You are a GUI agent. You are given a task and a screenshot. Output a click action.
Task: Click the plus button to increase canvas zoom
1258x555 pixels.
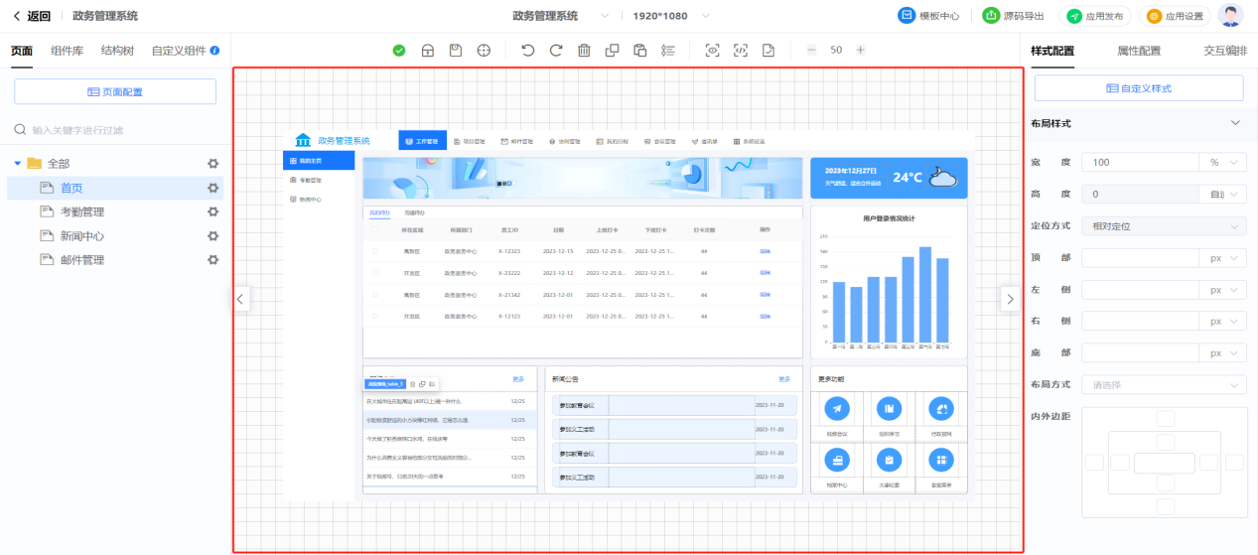pos(860,50)
